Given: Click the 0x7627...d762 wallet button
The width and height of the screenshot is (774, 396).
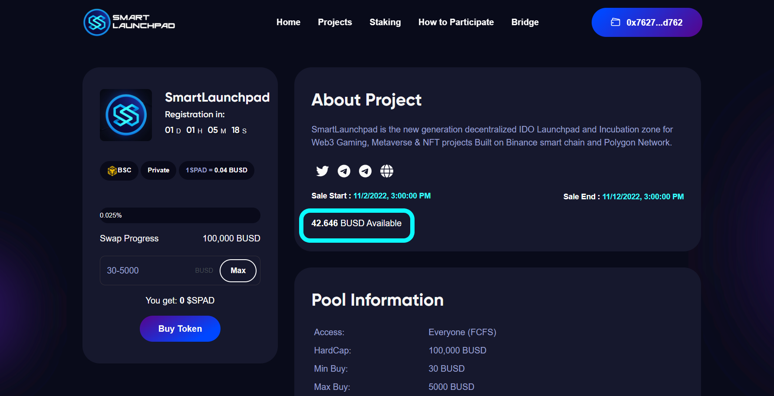Looking at the screenshot, I should click(647, 22).
